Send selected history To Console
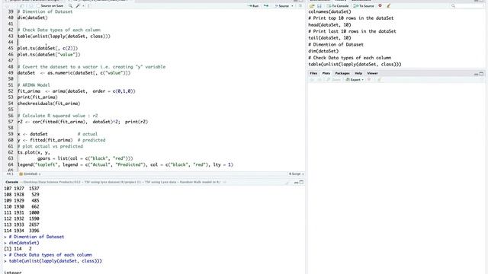The height and width of the screenshot is (274, 488). 338,6
